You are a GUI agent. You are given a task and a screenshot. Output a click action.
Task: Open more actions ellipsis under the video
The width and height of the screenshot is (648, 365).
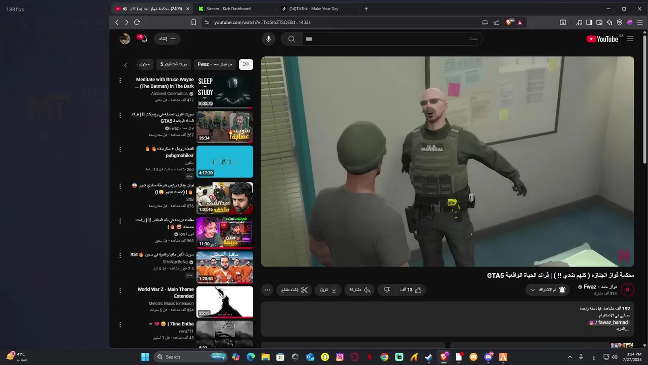(267, 290)
